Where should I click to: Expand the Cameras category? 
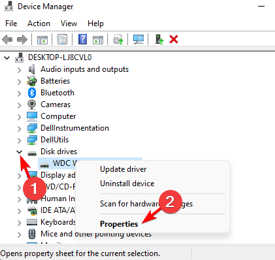(20, 105)
